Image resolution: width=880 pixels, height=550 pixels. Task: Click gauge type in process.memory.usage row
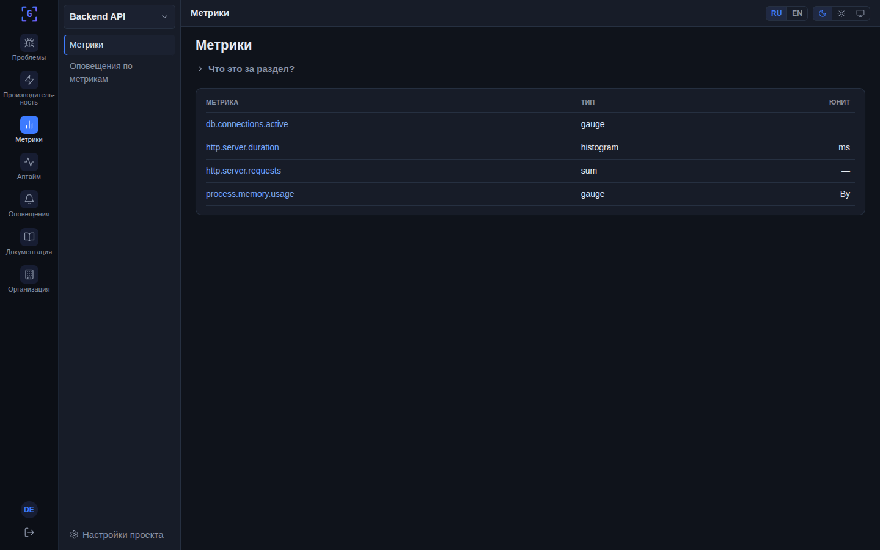point(593,194)
